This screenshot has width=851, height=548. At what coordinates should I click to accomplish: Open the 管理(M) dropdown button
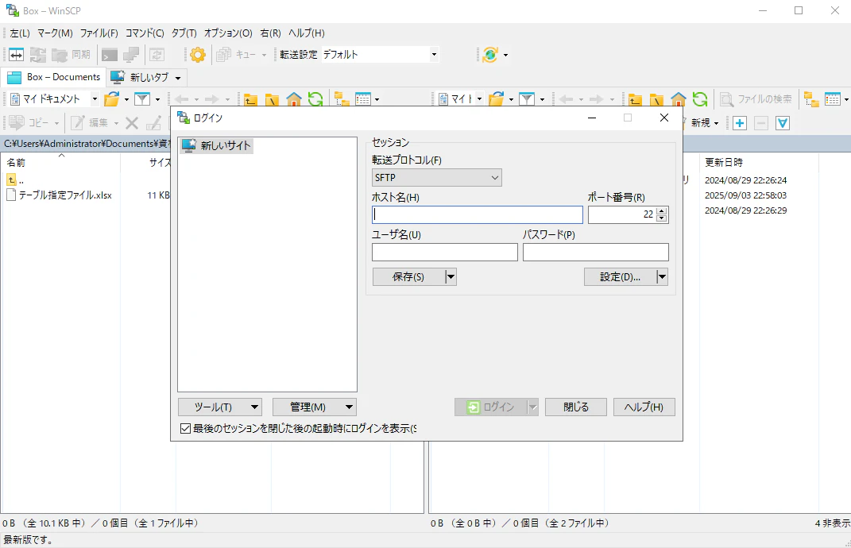click(x=314, y=407)
